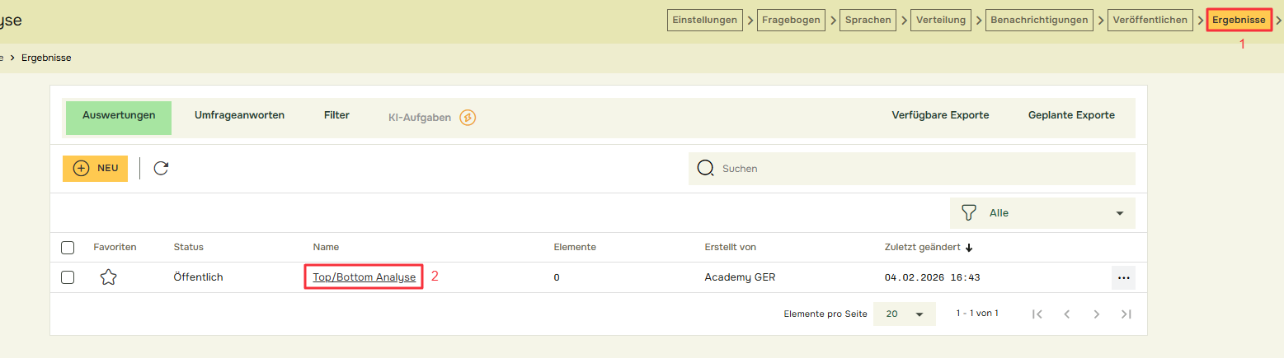Jump to the last page of results
The width and height of the screenshot is (1284, 358).
coord(1126,314)
